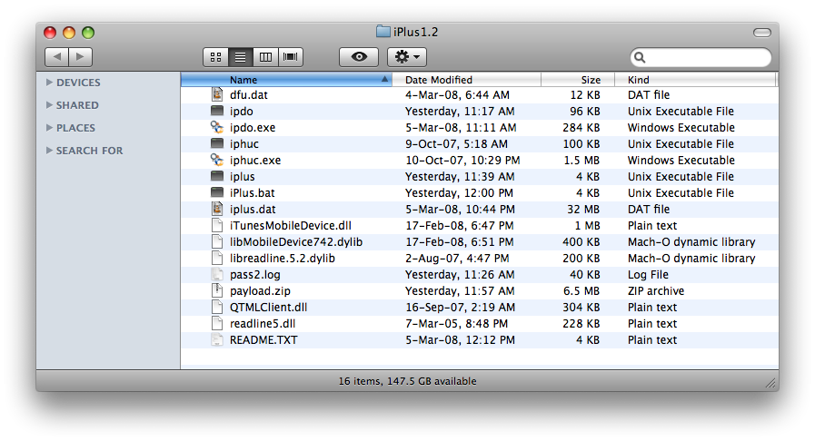
Task: Click the back navigation arrow
Action: [56, 57]
